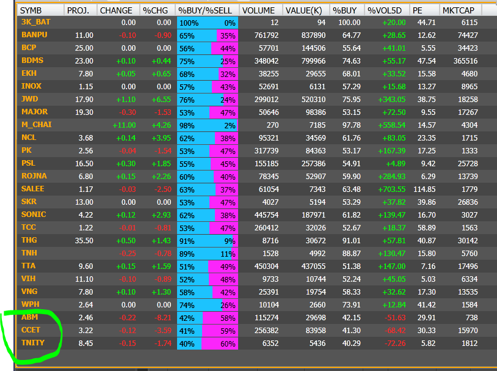Sort by the PROJ. column header
Image resolution: width=497 pixels, height=371 pixels.
point(81,10)
